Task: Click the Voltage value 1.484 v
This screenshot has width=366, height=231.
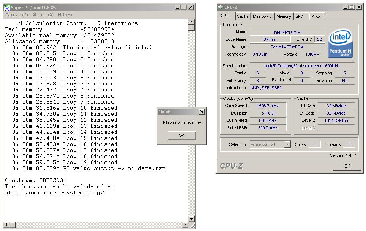Action: point(312,54)
